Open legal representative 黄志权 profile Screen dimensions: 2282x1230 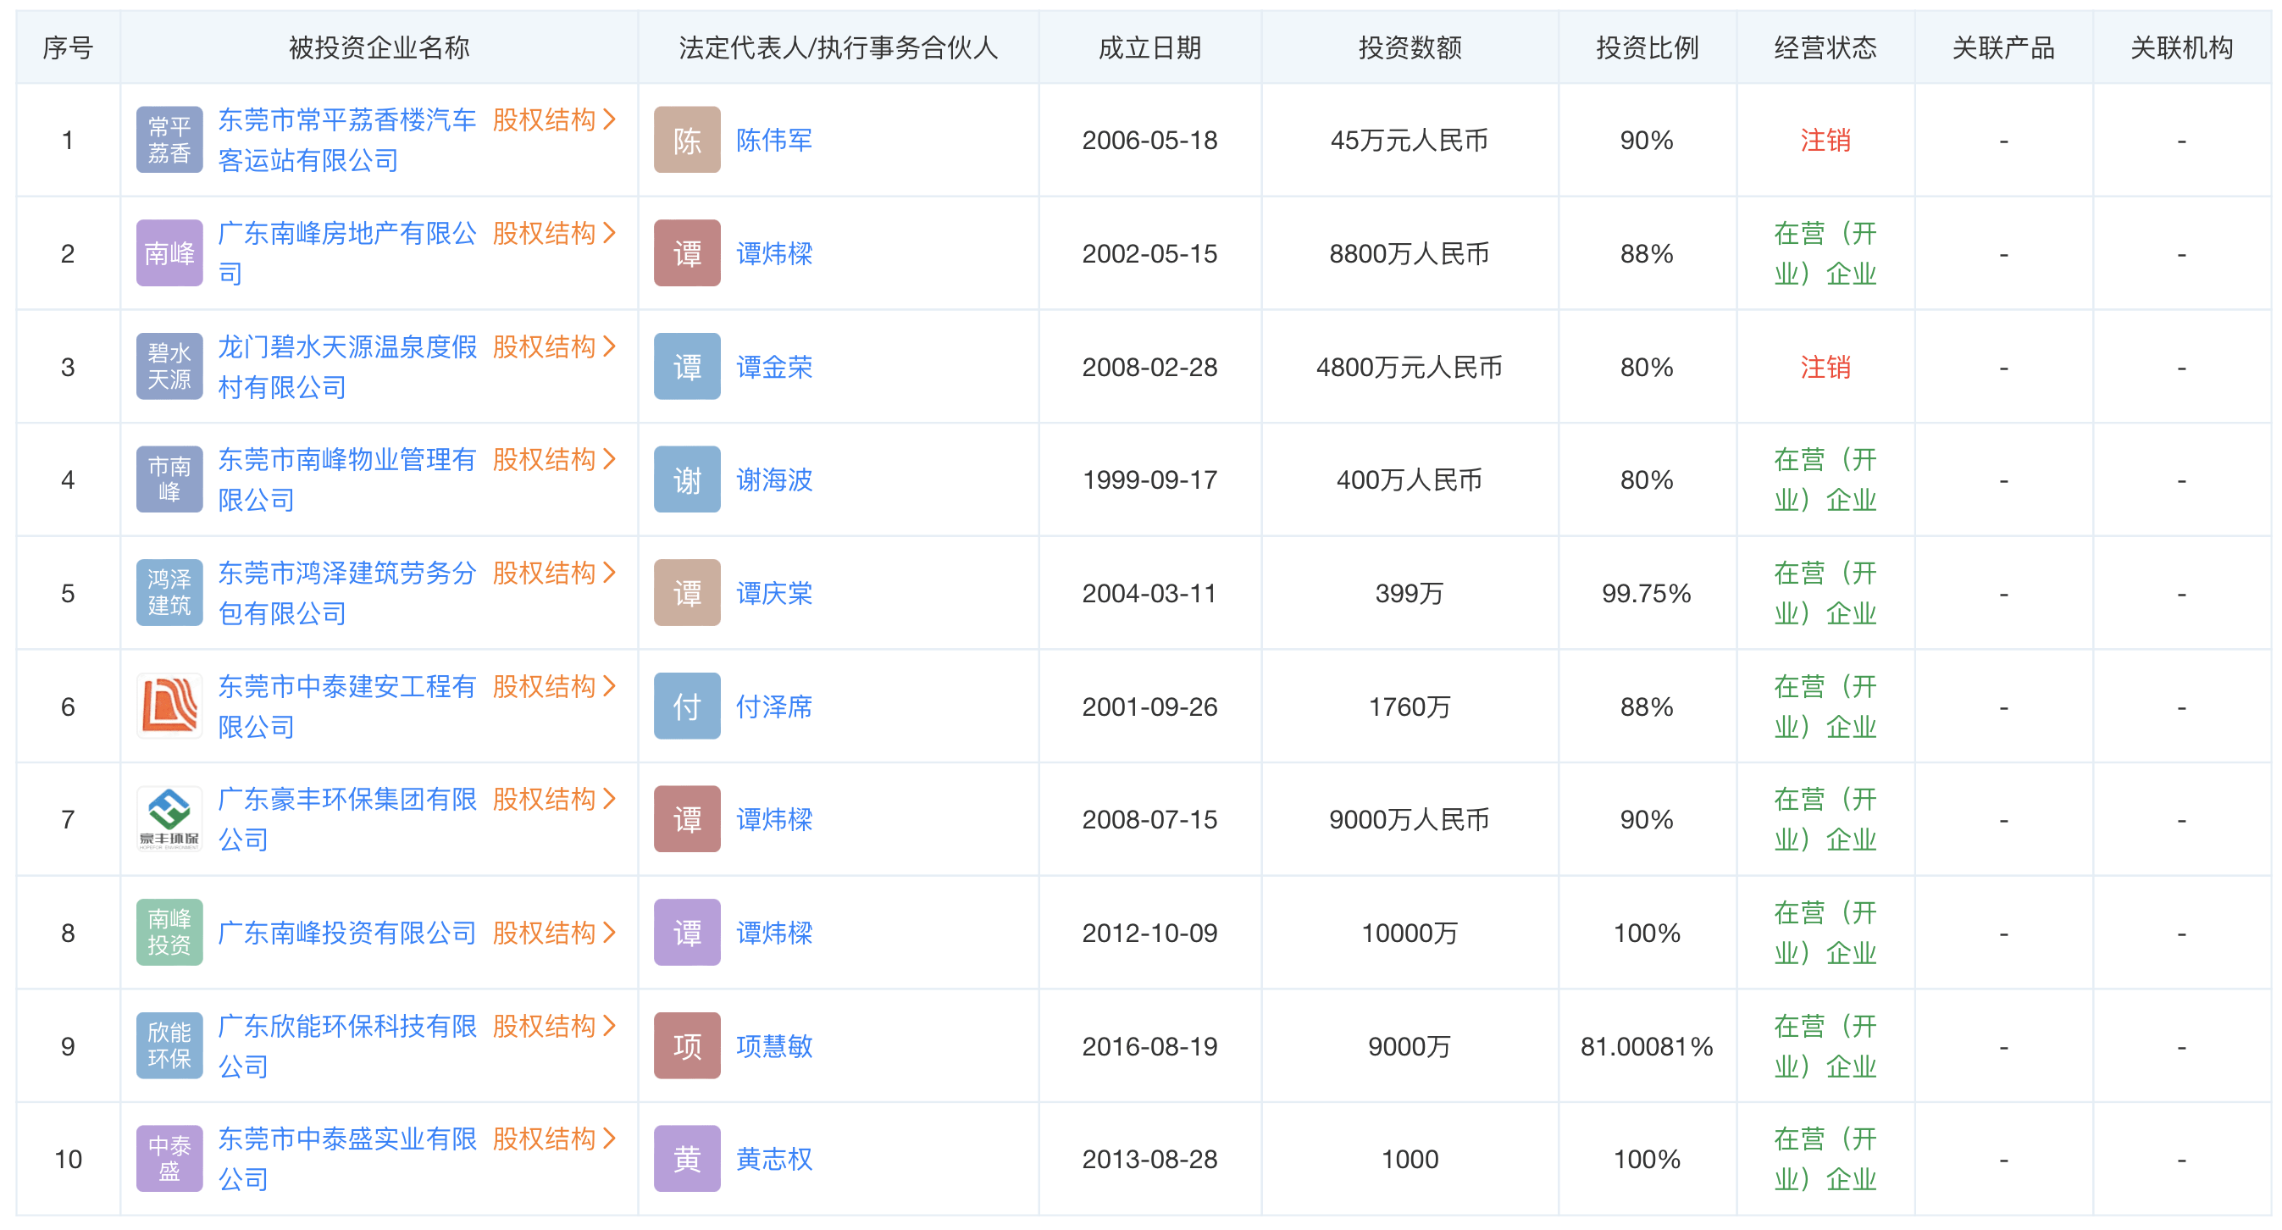774,1159
